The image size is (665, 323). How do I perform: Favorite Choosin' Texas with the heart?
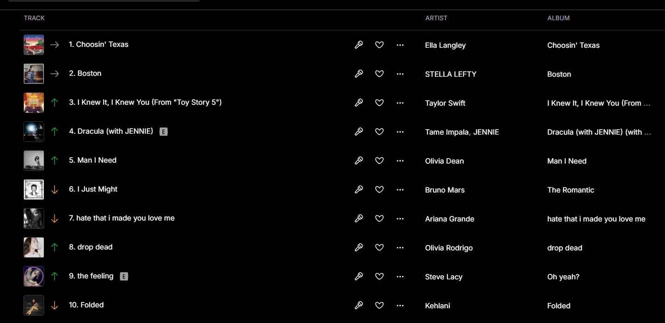379,45
